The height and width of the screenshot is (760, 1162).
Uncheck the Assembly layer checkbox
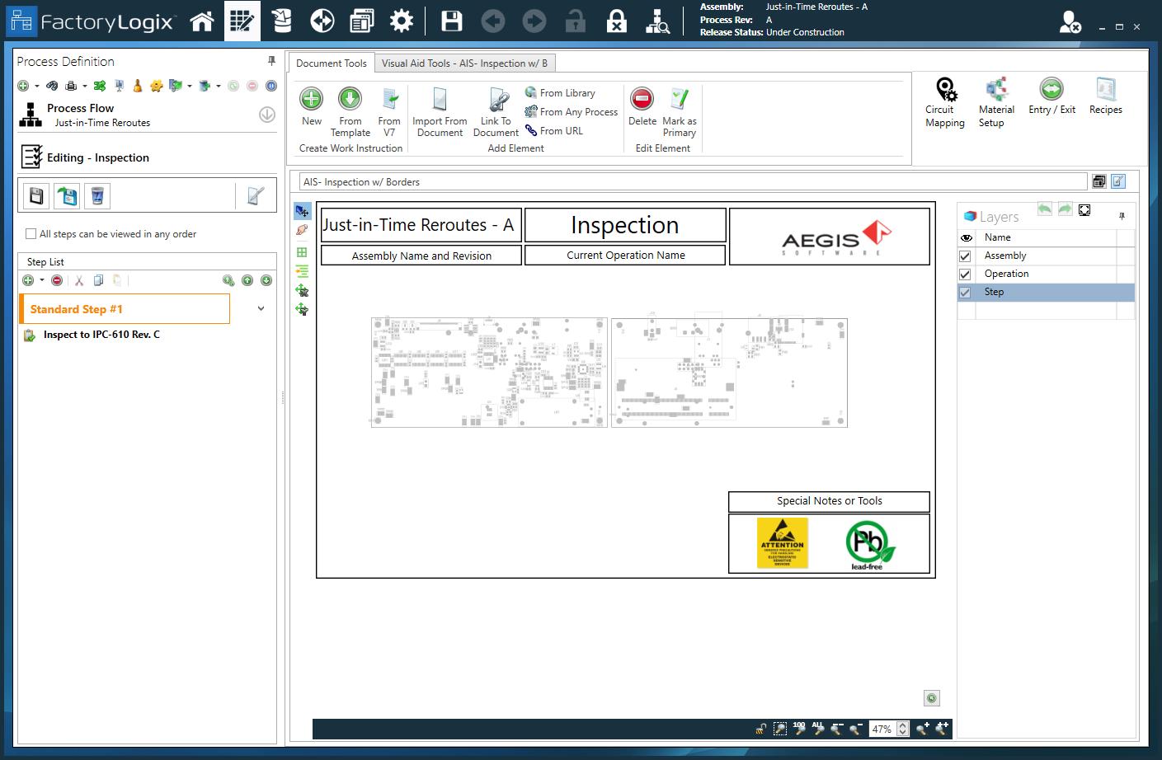pos(965,256)
